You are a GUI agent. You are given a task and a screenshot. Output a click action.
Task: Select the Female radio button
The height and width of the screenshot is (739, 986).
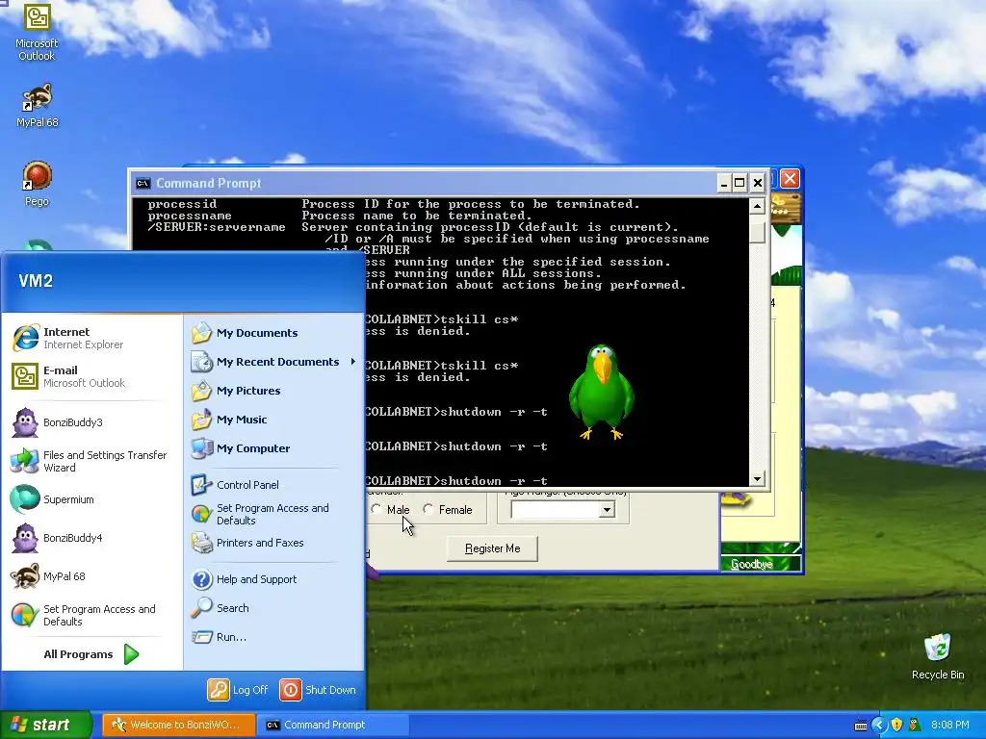(x=448, y=510)
